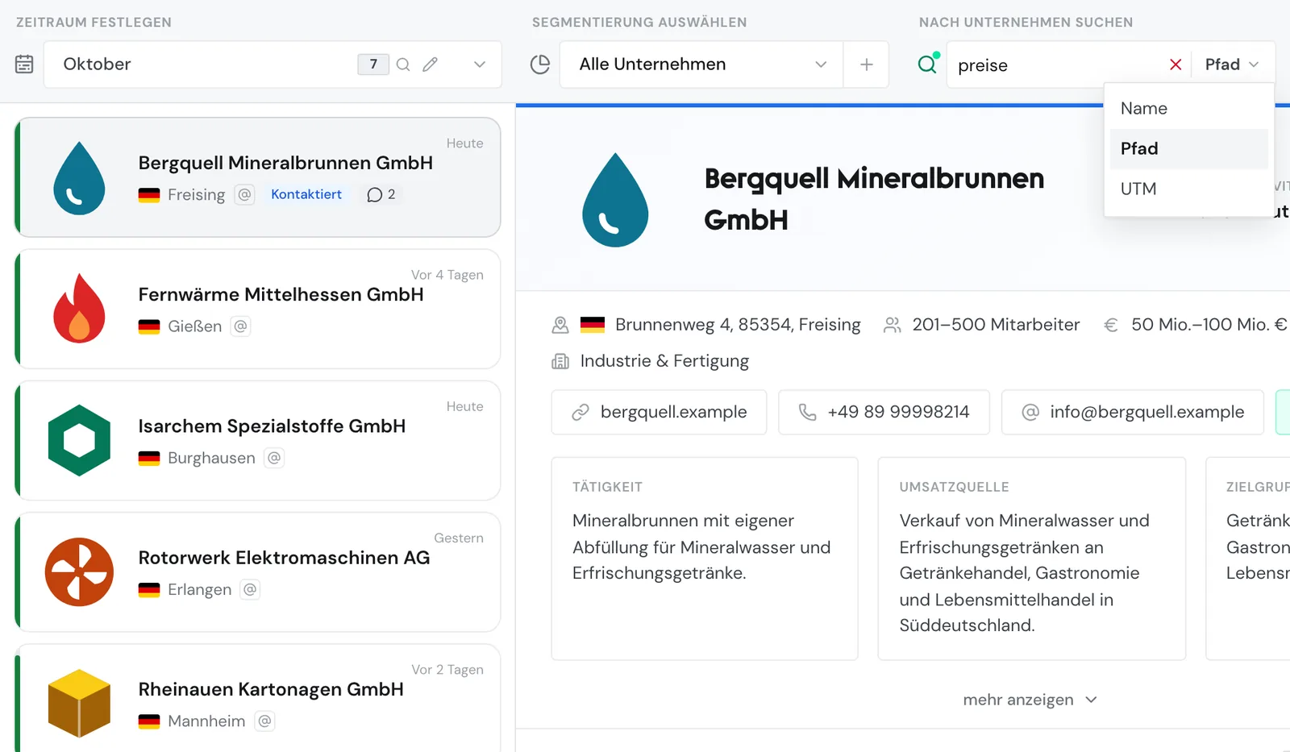Choose UTM in the search-type menu
Screen dimensions: 1290x752
pos(1189,189)
